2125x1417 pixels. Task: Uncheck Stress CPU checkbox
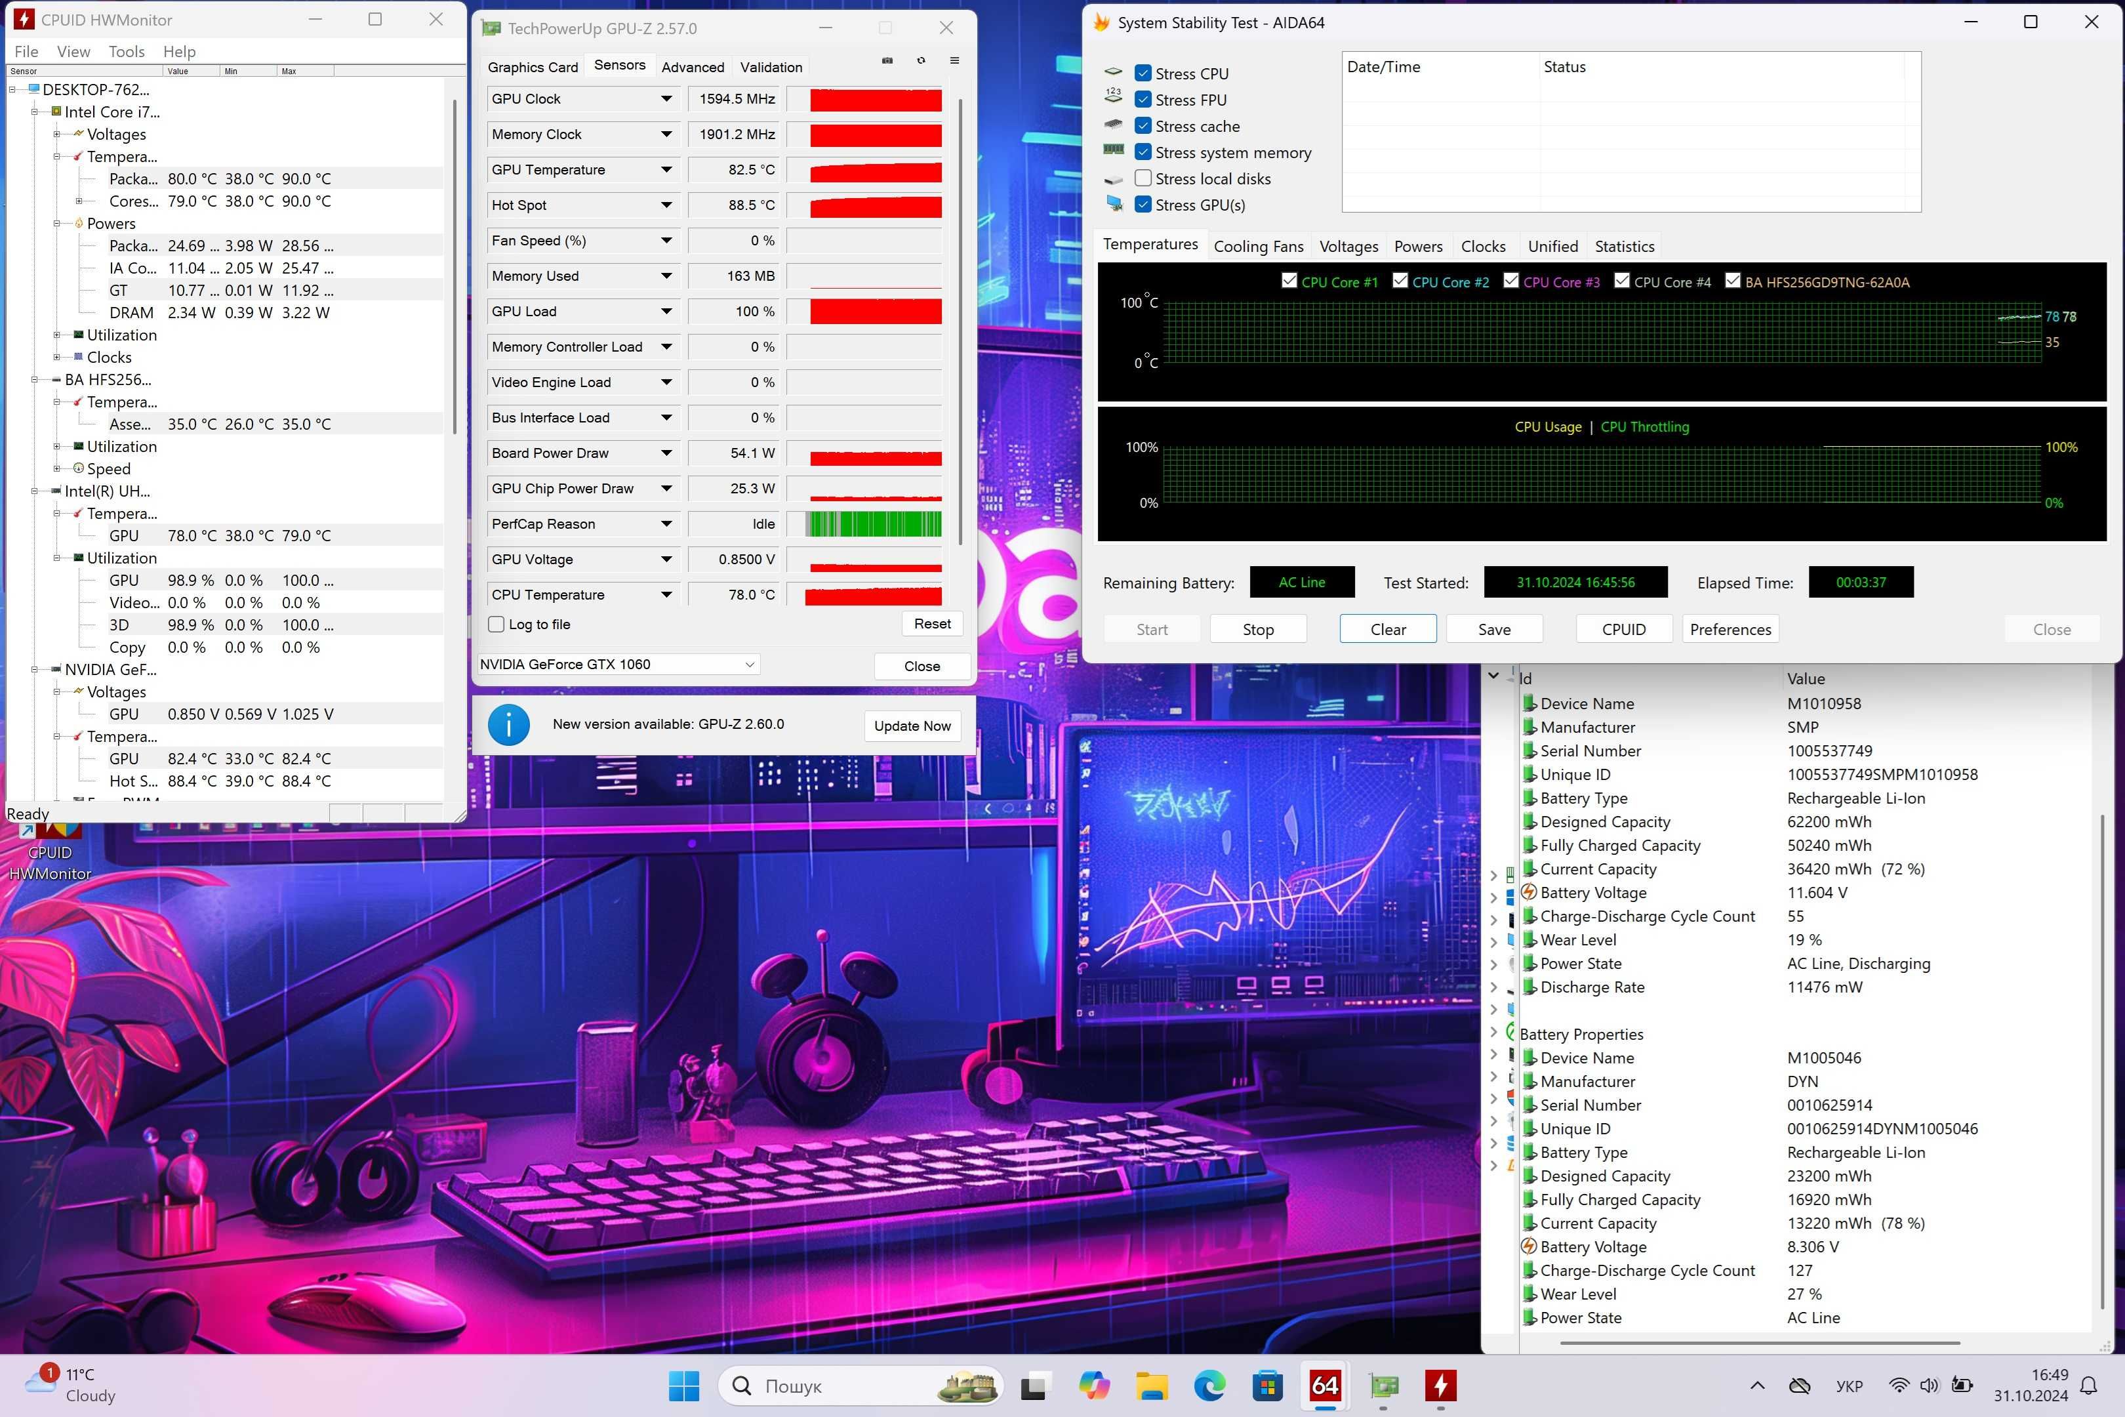[1143, 73]
